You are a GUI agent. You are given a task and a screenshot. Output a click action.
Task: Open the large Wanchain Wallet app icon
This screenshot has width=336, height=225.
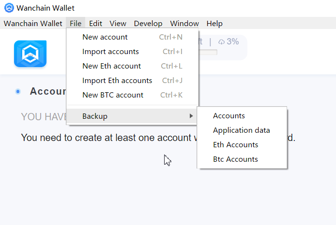click(x=30, y=54)
